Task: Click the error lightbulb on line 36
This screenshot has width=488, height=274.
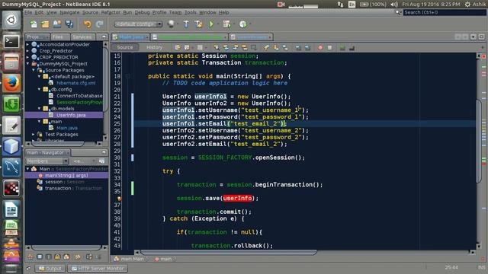Action: coord(119,198)
